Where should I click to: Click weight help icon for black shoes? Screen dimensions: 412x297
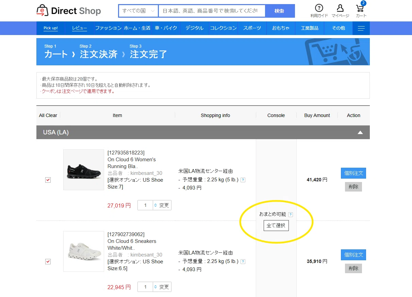pyautogui.click(x=243, y=180)
